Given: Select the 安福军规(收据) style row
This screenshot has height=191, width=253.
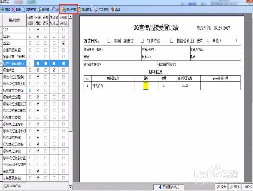Looking at the screenshot, I should point(14,50).
